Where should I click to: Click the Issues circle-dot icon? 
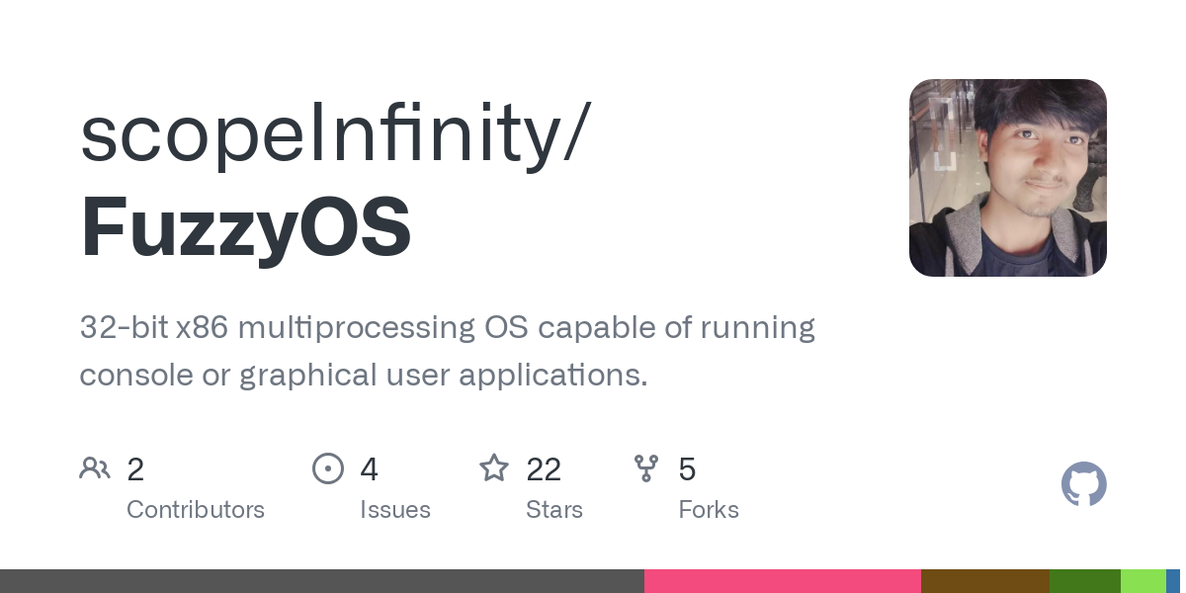tap(328, 468)
